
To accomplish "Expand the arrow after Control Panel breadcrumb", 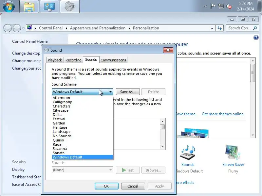I will pos(66,28).
